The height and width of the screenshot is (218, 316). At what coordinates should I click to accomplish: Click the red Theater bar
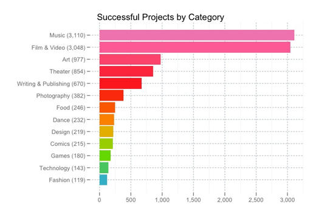[126, 71]
